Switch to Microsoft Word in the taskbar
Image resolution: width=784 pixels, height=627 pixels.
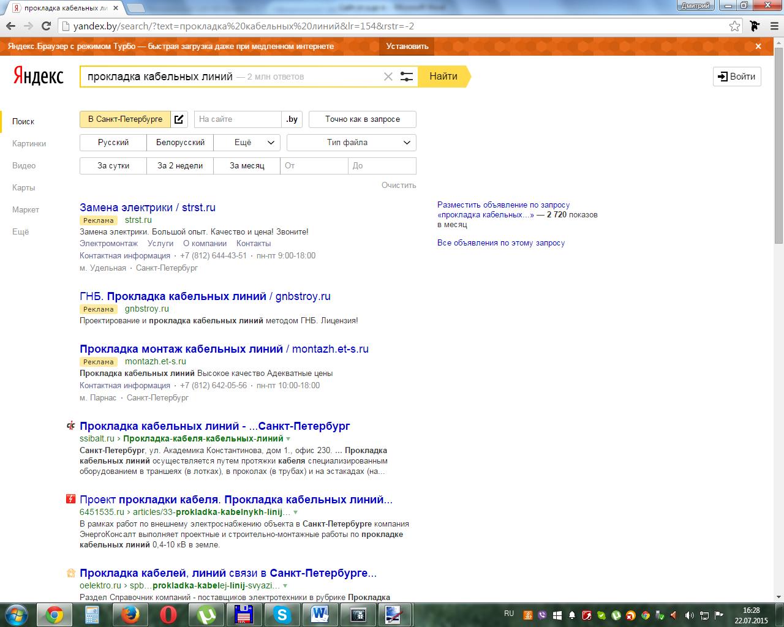point(320,614)
